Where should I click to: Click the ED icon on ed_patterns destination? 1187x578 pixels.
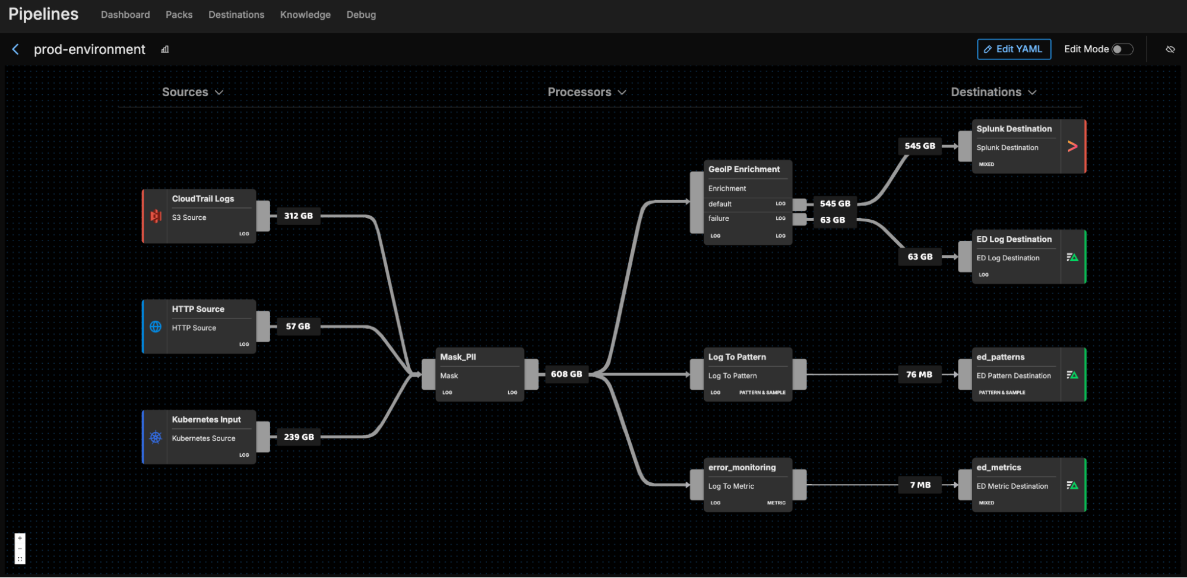pyautogui.click(x=1072, y=374)
